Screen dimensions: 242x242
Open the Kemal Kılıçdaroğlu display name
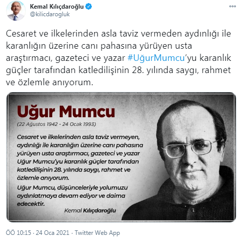coord(57,7)
